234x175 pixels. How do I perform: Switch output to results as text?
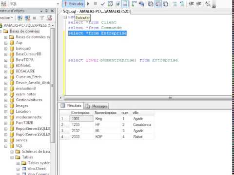pyautogui.click(x=151, y=4)
